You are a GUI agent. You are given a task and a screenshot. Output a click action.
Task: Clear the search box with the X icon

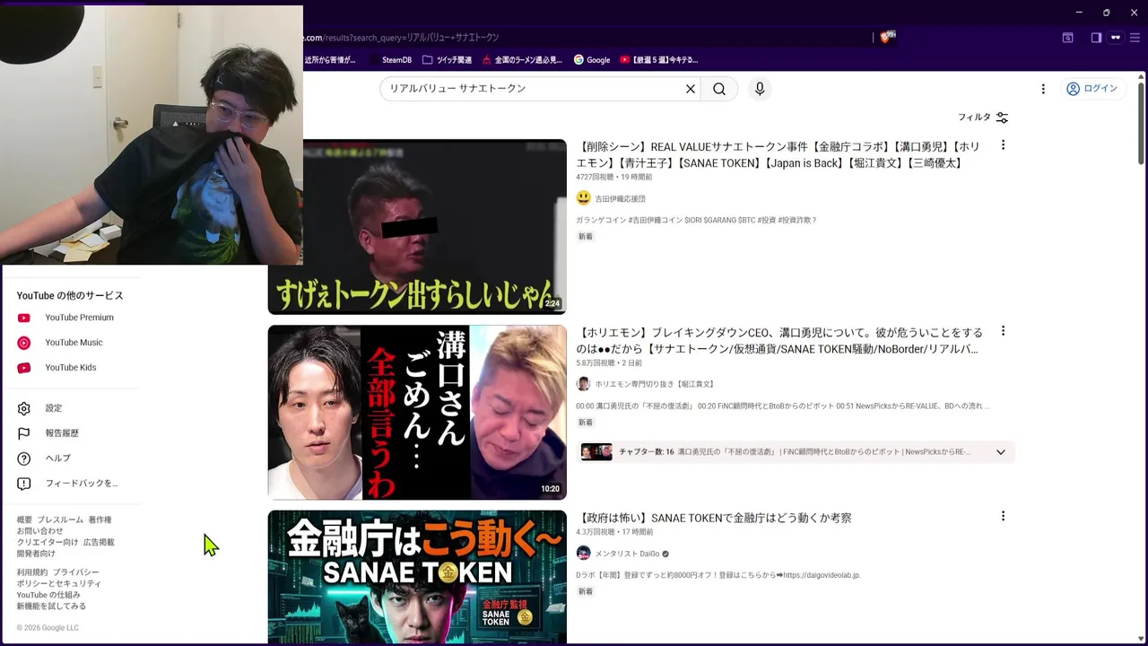pos(691,89)
